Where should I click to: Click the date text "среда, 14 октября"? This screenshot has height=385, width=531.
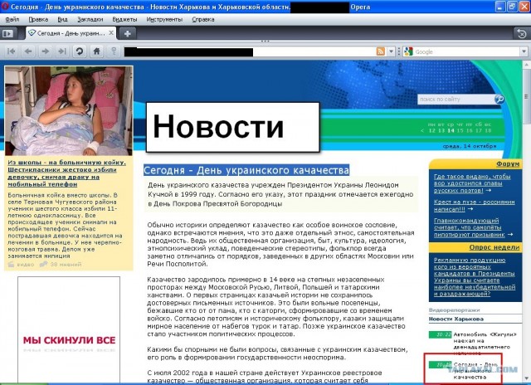tap(470, 146)
